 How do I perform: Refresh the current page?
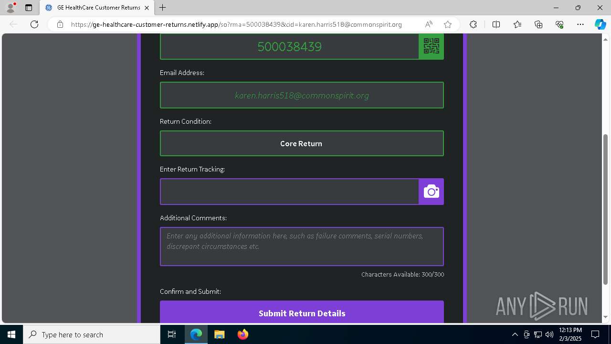pos(34,24)
